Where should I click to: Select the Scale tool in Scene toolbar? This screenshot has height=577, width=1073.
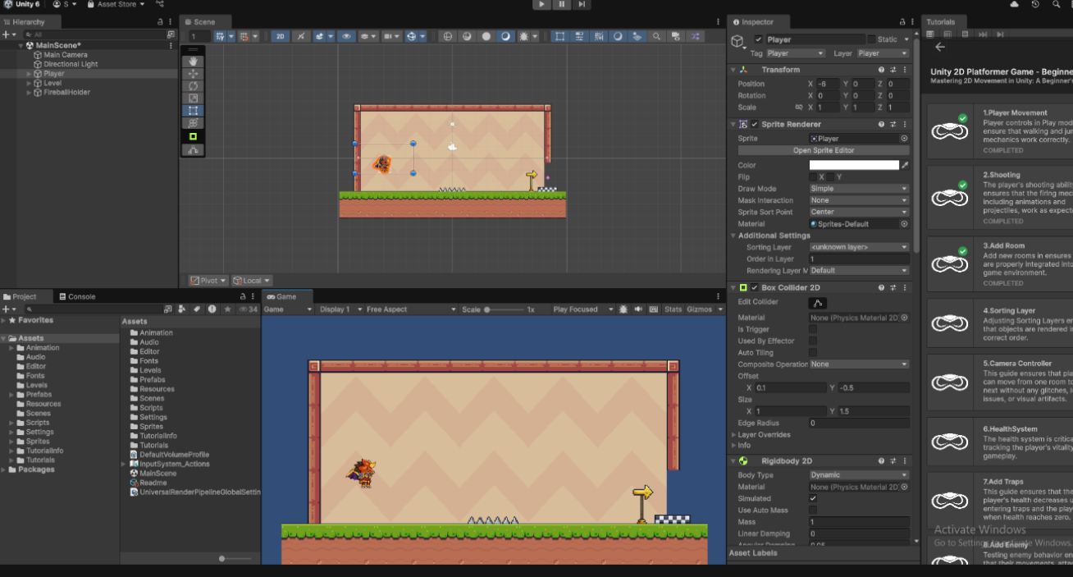[194, 98]
